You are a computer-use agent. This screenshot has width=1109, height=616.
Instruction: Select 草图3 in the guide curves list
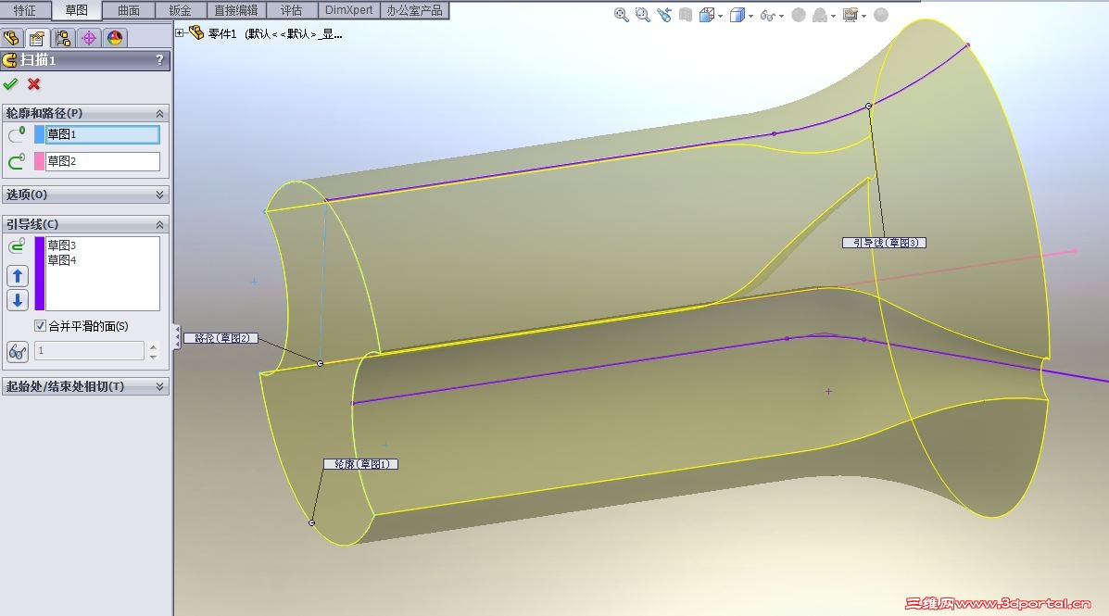(x=61, y=245)
